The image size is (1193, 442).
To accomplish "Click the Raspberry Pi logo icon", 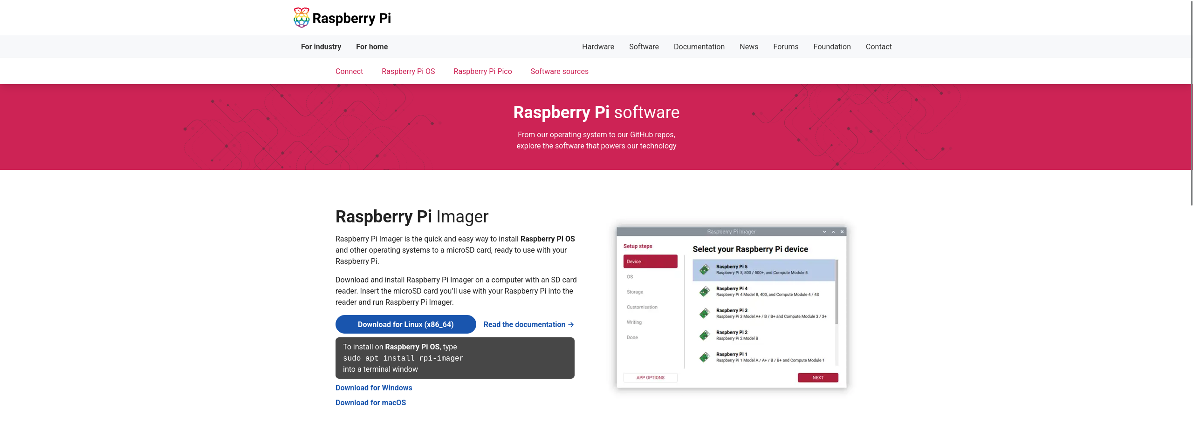I will pyautogui.click(x=302, y=18).
